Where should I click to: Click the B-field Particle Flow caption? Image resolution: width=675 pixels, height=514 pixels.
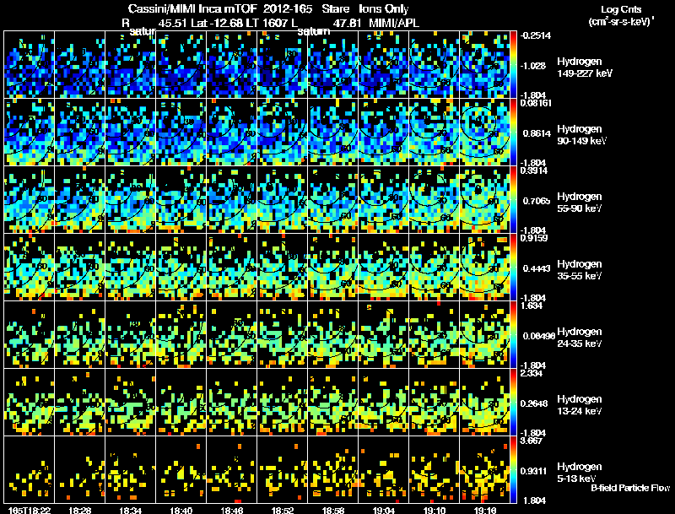click(x=630, y=488)
